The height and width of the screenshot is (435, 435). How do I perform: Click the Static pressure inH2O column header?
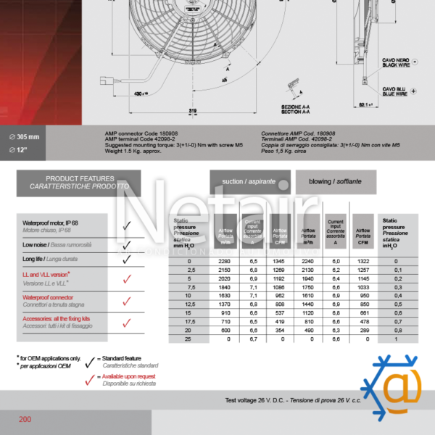pyautogui.click(x=397, y=232)
